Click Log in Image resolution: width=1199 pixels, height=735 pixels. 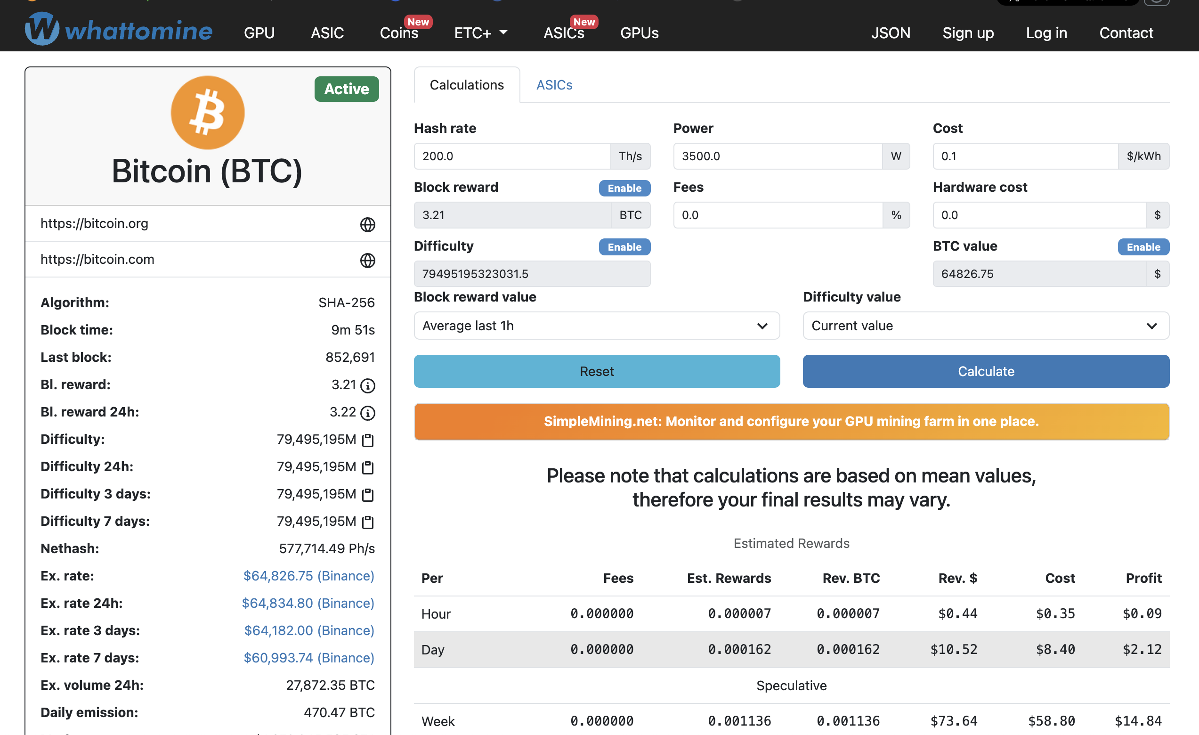pyautogui.click(x=1046, y=33)
